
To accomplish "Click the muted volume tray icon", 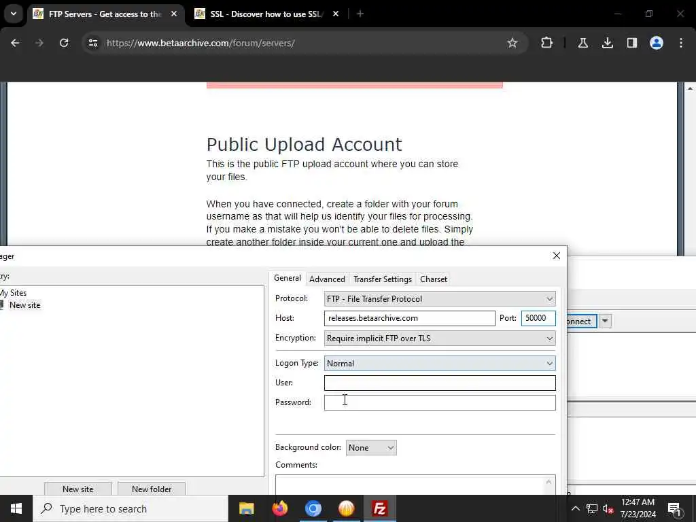I will [x=608, y=508].
